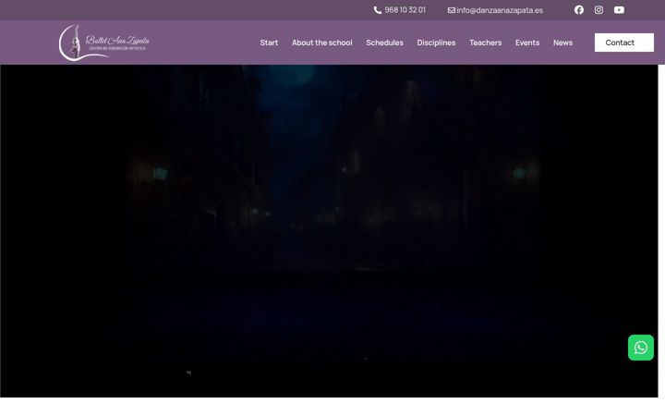The width and height of the screenshot is (665, 416).
Task: Open the Instagram profile icon
Action: pos(598,10)
